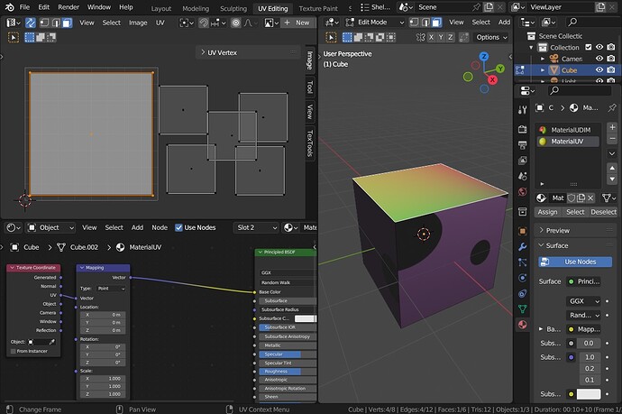Open the Edit Mode dropdown
Screen dimensions: 622x414
[x=374, y=23]
